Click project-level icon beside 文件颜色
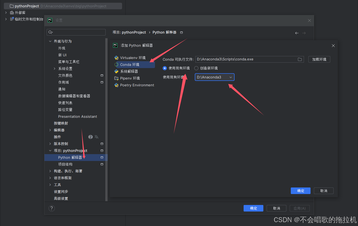Viewport: 358px width, 226px height. pos(102,75)
